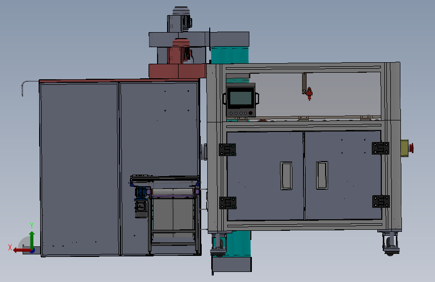Select the red nozzle inside the upper window

click(310, 93)
